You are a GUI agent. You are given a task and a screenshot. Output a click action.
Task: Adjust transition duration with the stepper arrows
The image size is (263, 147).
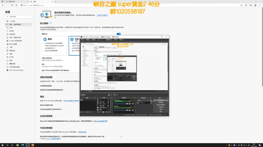[151, 103]
